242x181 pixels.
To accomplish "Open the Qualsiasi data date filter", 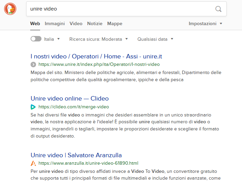I will point(155,39).
